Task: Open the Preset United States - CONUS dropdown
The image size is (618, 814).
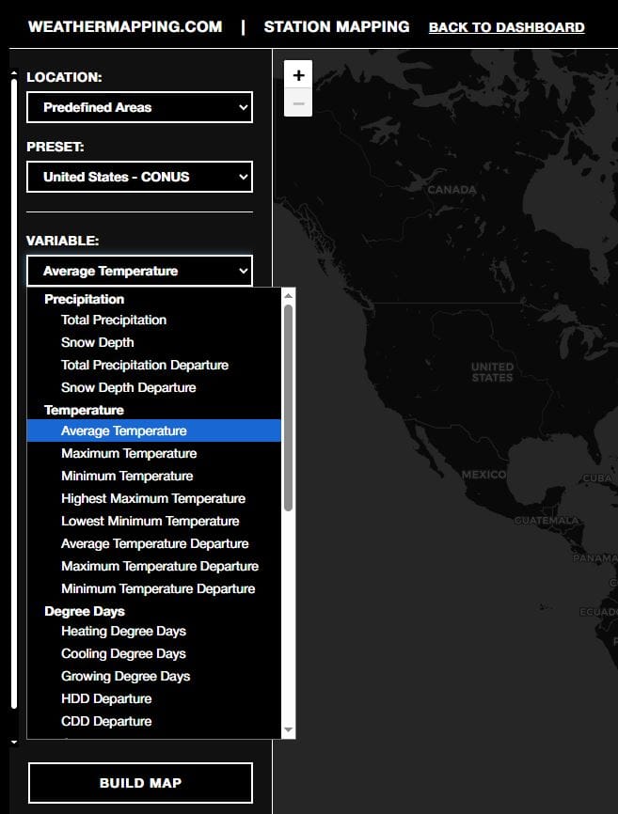Action: pyautogui.click(x=139, y=177)
